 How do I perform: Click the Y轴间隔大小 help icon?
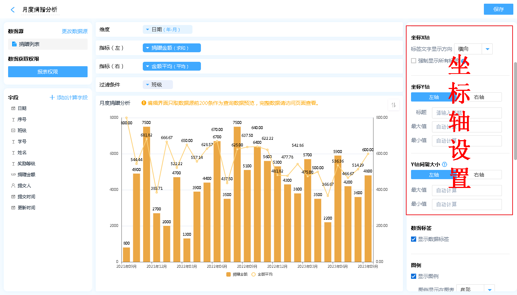(x=445, y=164)
